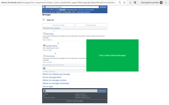
Task: Open FbmessageCleaner(2) link
Action: pos(83,12)
